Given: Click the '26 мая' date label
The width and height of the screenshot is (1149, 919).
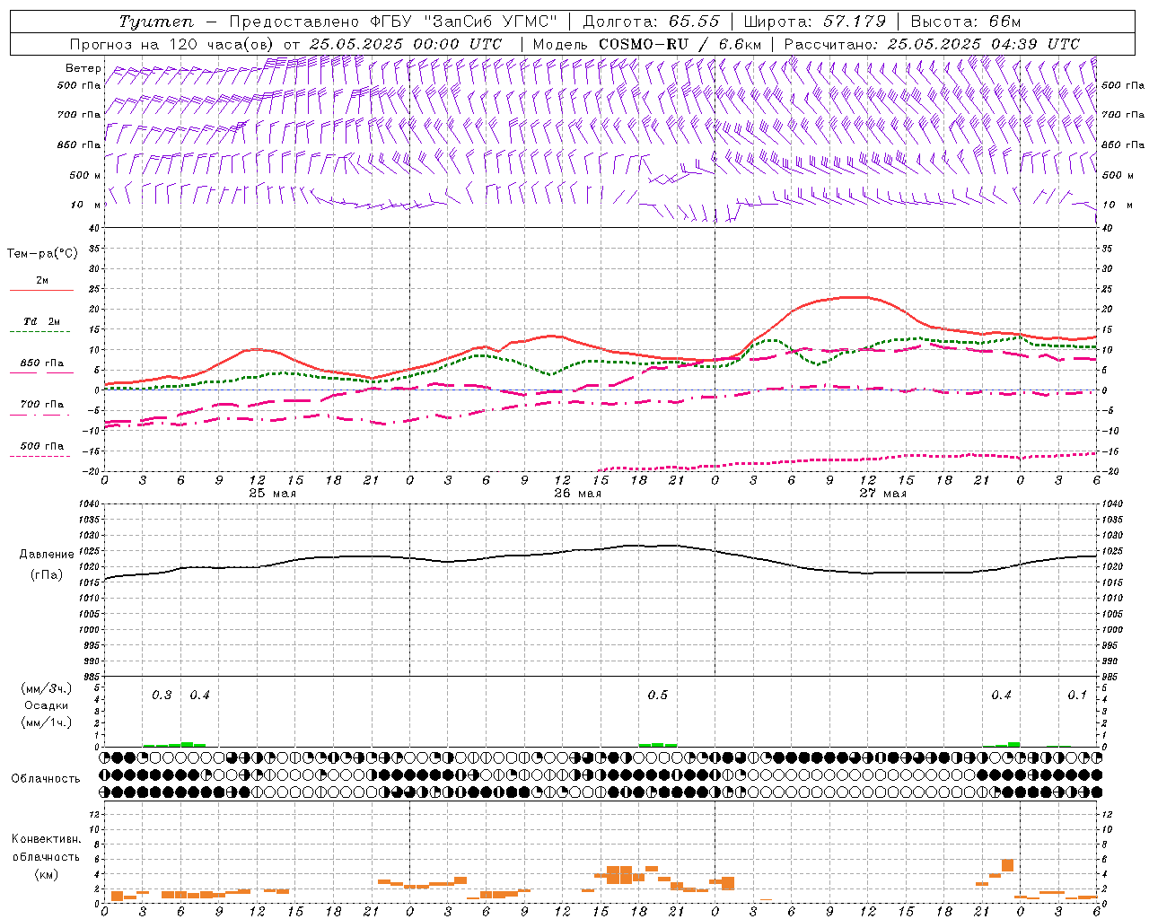Looking at the screenshot, I should [577, 494].
